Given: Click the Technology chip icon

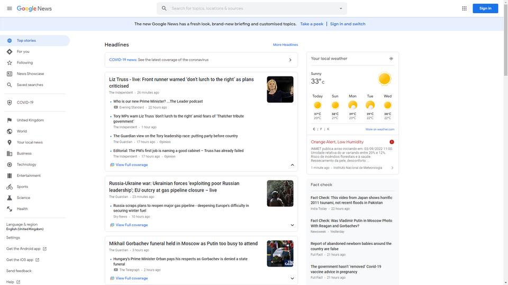Looking at the screenshot, I should pos(10,165).
